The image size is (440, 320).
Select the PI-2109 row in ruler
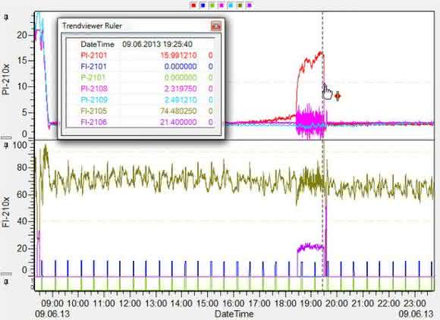click(x=140, y=100)
